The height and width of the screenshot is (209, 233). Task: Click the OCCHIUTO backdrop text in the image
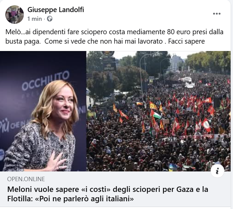coord(46,81)
